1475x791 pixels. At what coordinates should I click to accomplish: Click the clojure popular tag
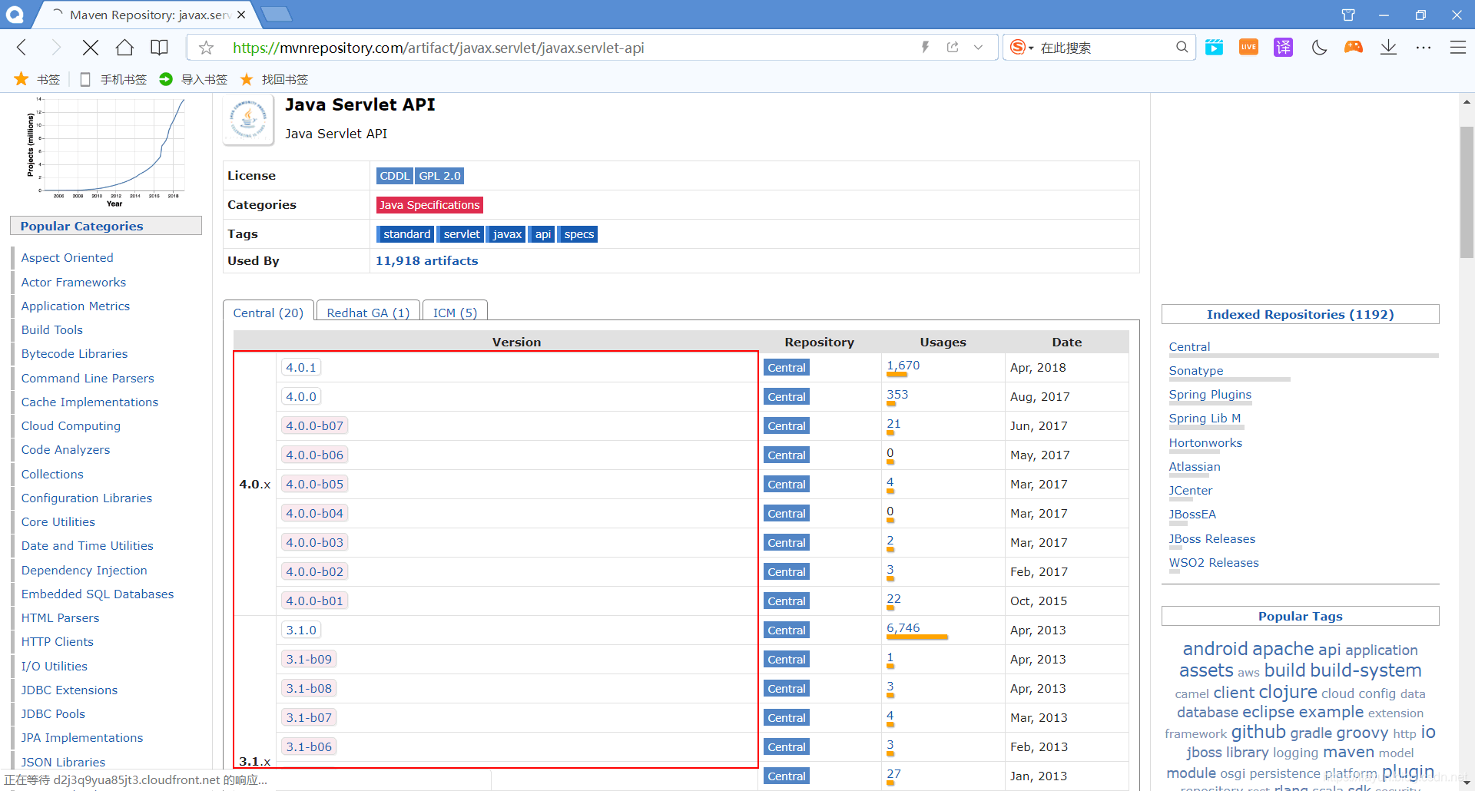click(1288, 692)
